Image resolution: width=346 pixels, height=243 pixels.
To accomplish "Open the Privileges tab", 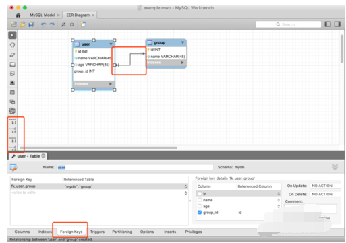I will pos(194,232).
